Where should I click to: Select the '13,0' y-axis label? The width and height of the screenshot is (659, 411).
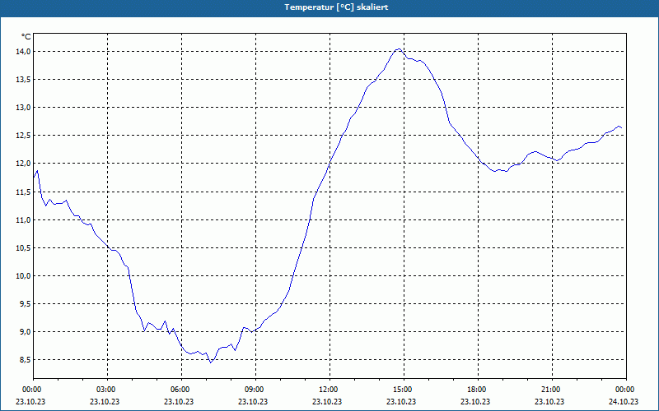click(x=24, y=108)
